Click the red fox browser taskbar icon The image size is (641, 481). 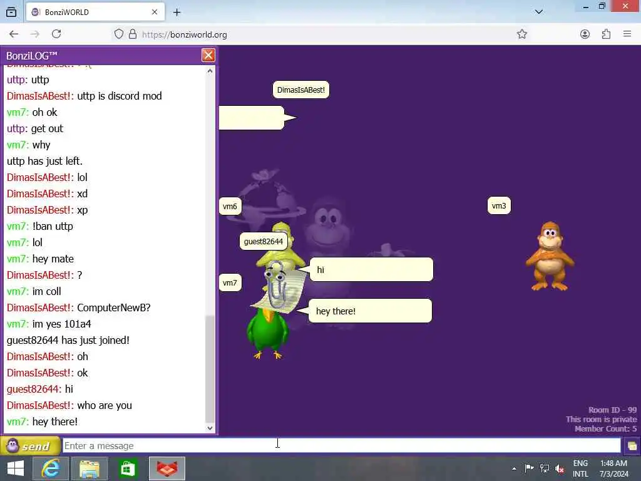[x=167, y=468]
